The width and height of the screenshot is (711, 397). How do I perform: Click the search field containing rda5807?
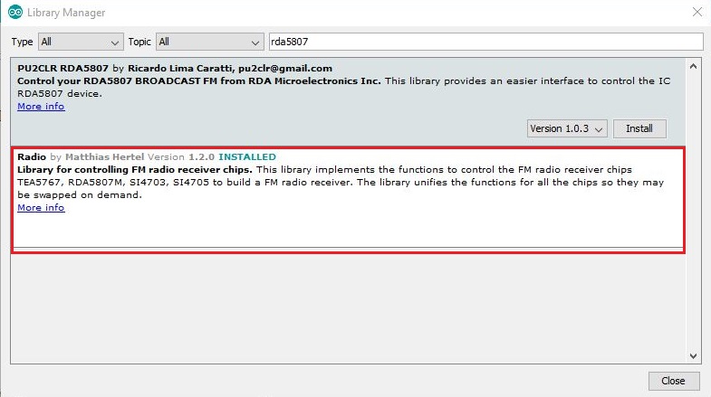coord(485,43)
